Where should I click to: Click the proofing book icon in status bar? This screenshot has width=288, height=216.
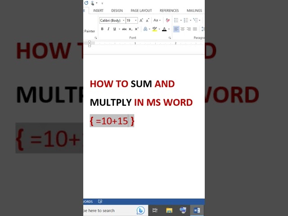click(x=100, y=202)
